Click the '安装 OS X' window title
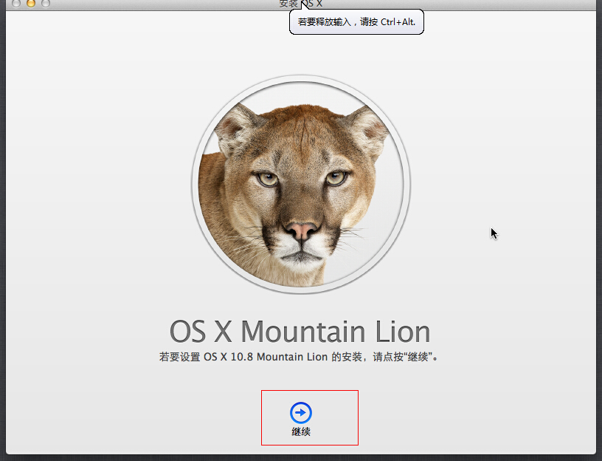This screenshot has height=461, width=602. coord(300,4)
